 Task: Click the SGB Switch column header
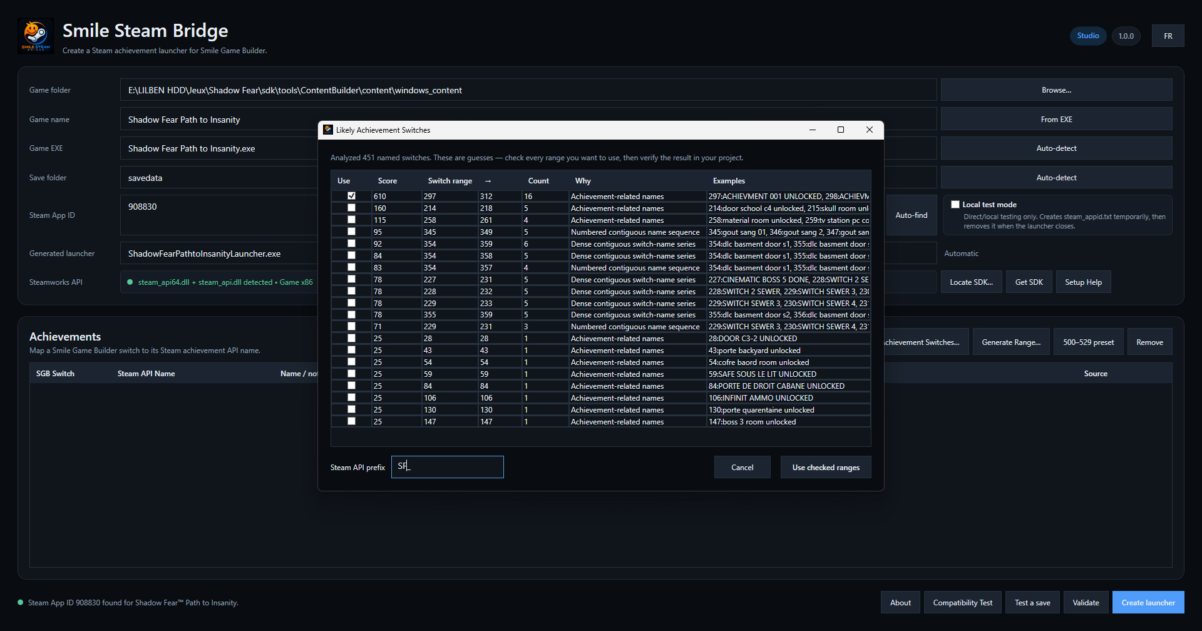click(55, 374)
